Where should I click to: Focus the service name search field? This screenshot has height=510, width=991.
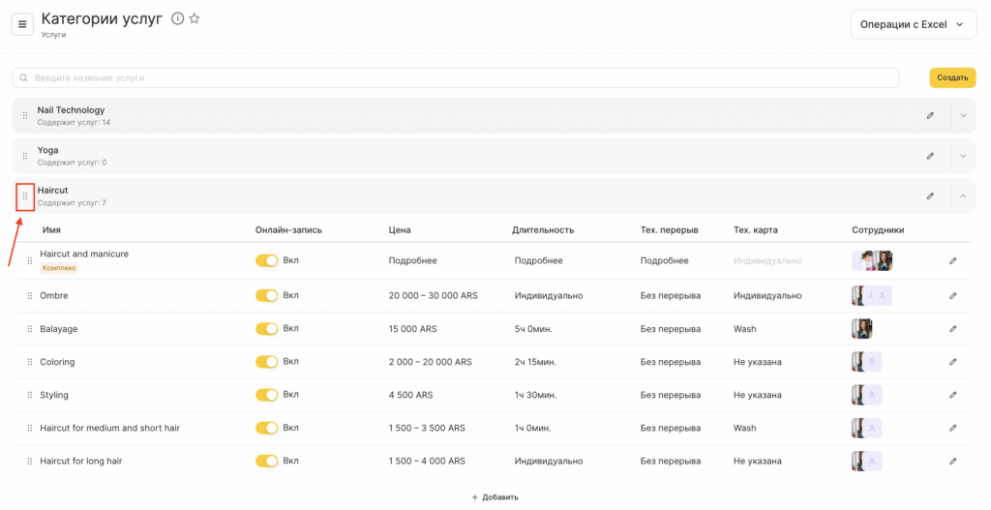455,77
